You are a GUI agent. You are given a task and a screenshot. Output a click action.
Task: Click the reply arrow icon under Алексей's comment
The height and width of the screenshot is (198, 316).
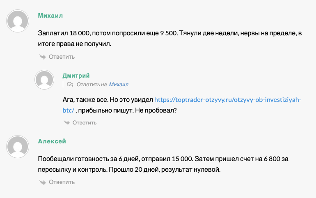coord(42,182)
